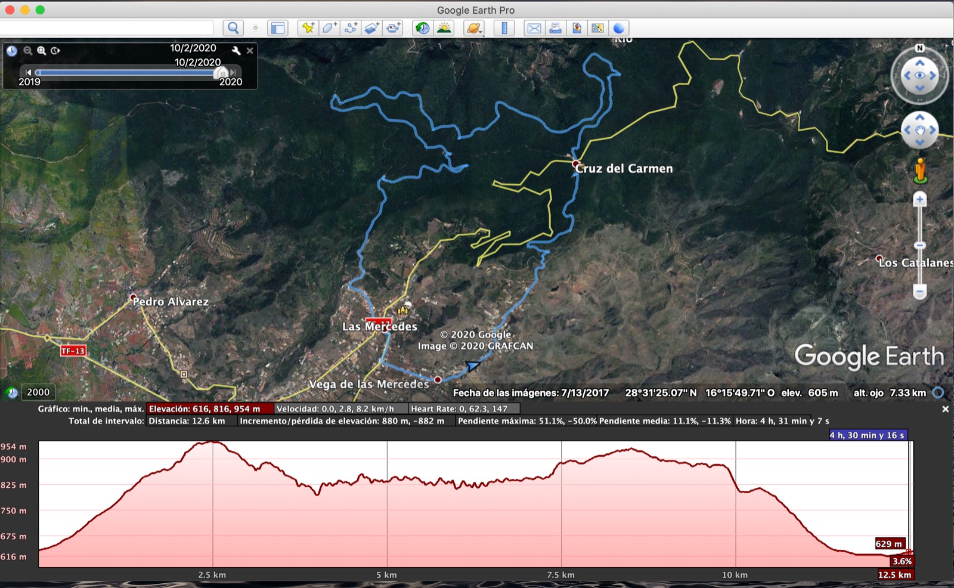The height and width of the screenshot is (588, 954).
Task: Open the planet switcher dropdown
Action: [x=474, y=28]
